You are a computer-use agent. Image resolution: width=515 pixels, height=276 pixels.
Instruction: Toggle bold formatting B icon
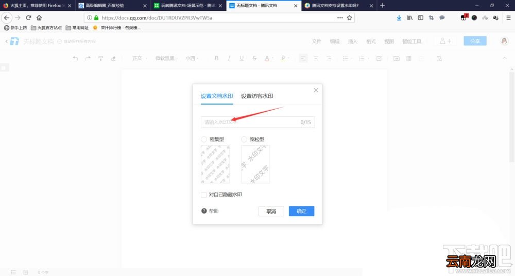click(x=216, y=58)
